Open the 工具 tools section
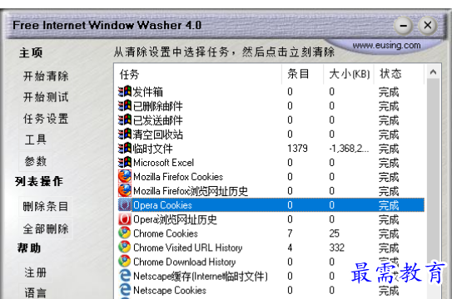The width and height of the screenshot is (452, 299). [x=36, y=140]
